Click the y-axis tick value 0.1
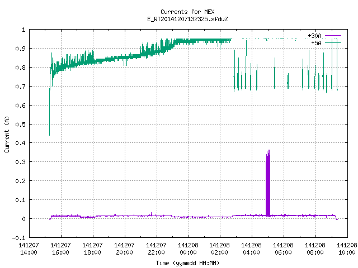The image size is (358, 268). pyautogui.click(x=20, y=200)
